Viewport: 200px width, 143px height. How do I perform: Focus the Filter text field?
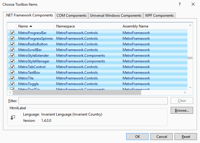93,101
